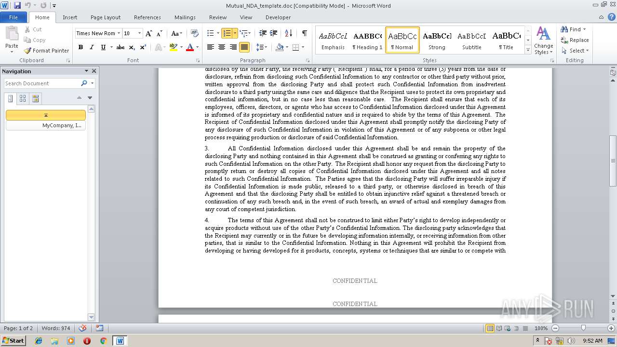This screenshot has width=617, height=347.
Task: Open the font name dropdown
Action: tap(119, 33)
